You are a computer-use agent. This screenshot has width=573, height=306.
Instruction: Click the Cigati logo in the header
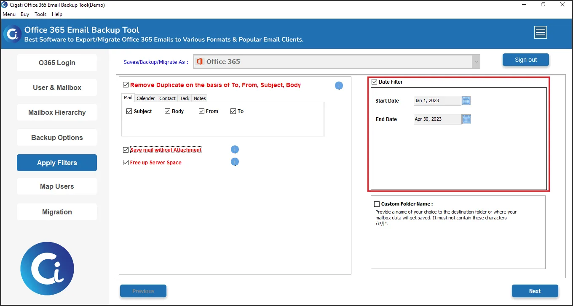coord(12,34)
